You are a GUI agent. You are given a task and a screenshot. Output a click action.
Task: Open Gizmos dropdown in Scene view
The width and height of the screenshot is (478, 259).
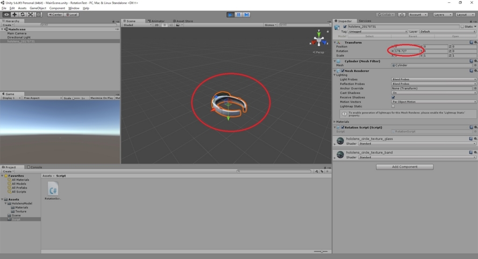tap(270, 25)
